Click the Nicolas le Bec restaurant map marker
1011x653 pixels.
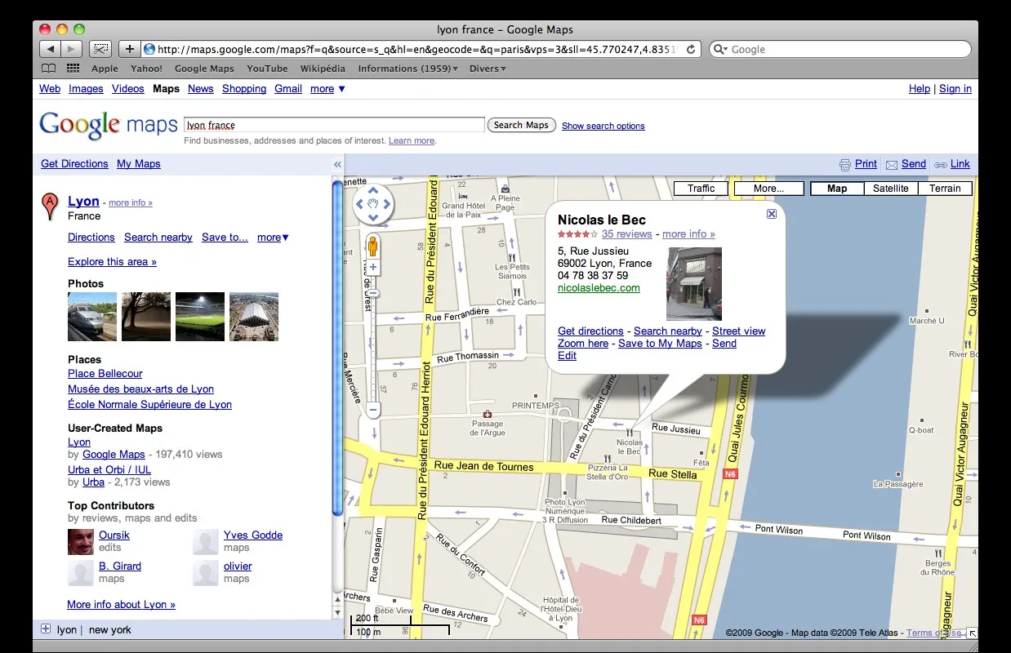(x=630, y=433)
